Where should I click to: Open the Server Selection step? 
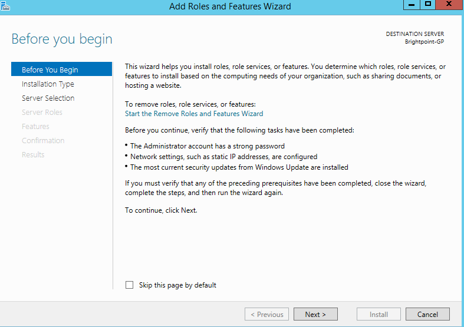(x=48, y=98)
